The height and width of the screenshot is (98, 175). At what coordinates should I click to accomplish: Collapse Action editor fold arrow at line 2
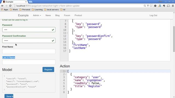pos(66,74)
